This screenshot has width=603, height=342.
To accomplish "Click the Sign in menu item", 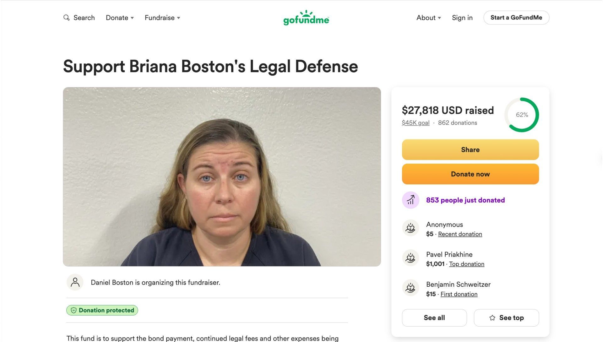I will (x=462, y=18).
